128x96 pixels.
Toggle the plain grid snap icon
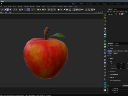coord(26,10)
